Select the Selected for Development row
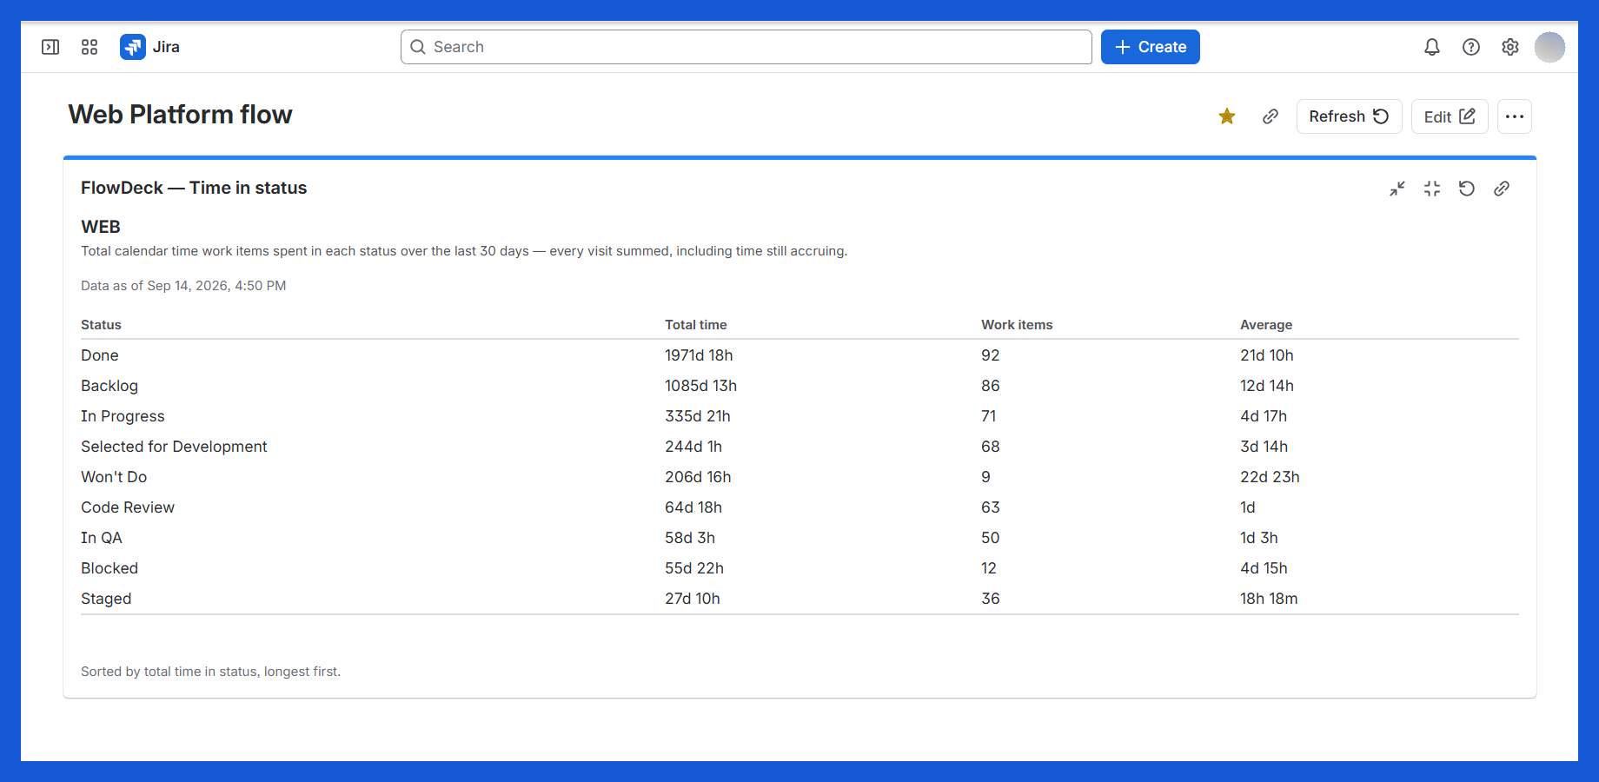The width and height of the screenshot is (1599, 782). (799, 447)
